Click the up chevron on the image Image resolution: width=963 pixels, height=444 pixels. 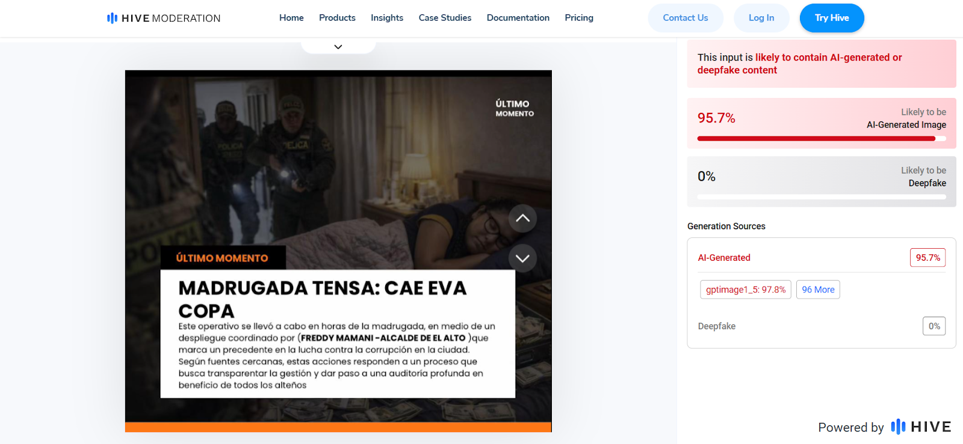tap(522, 219)
